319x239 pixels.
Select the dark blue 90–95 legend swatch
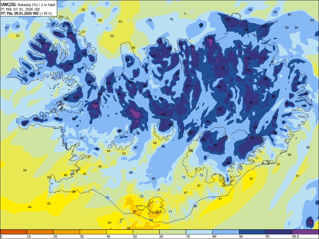(x=252, y=232)
